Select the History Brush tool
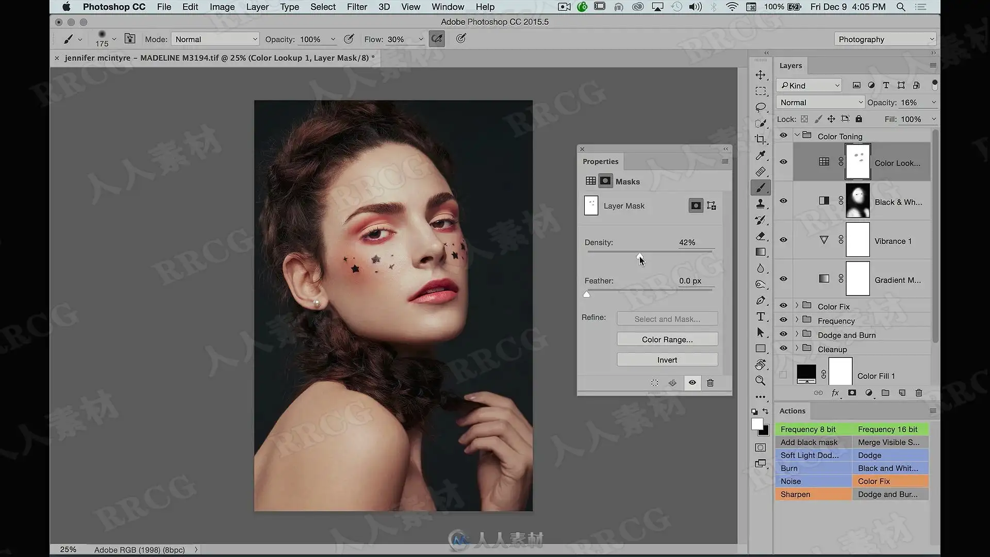Image resolution: width=990 pixels, height=557 pixels. point(761,220)
